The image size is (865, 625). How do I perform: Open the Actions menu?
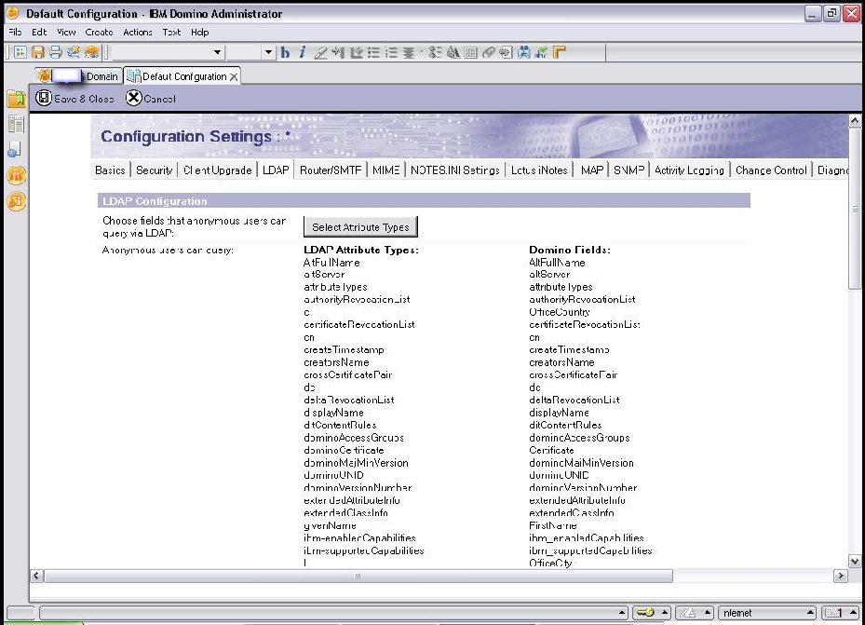pos(138,32)
